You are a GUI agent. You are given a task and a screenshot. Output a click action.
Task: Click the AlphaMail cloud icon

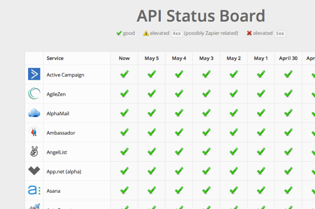coord(34,113)
